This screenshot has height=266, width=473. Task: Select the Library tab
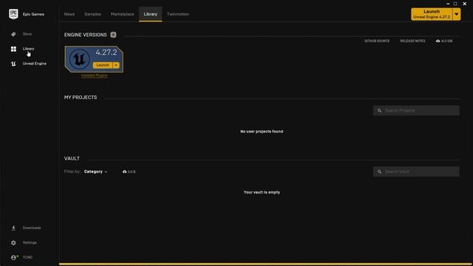click(x=150, y=14)
